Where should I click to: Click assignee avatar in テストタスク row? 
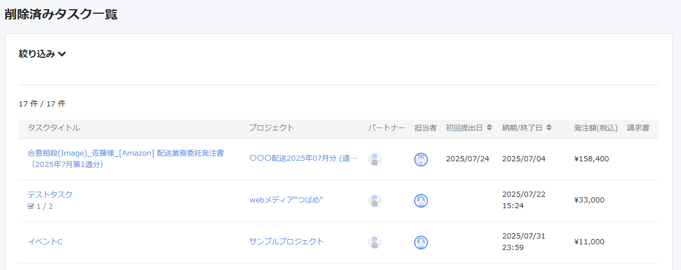pos(421,200)
